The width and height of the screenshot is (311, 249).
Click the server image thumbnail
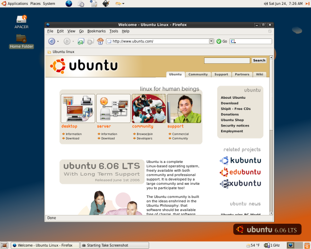[x=113, y=108]
